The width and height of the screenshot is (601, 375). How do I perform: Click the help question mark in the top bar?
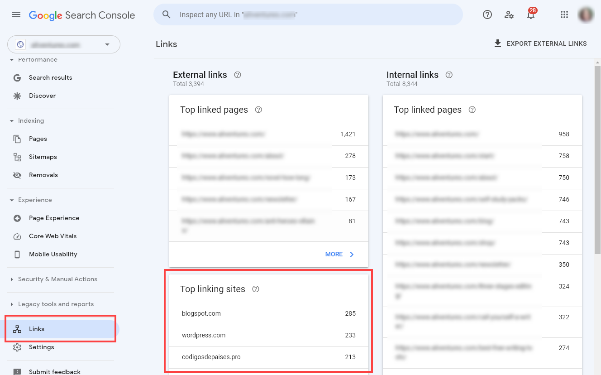click(x=487, y=14)
